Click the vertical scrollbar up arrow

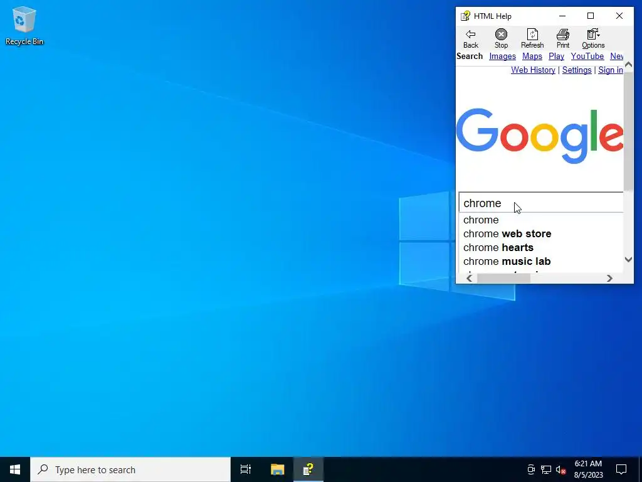click(628, 65)
